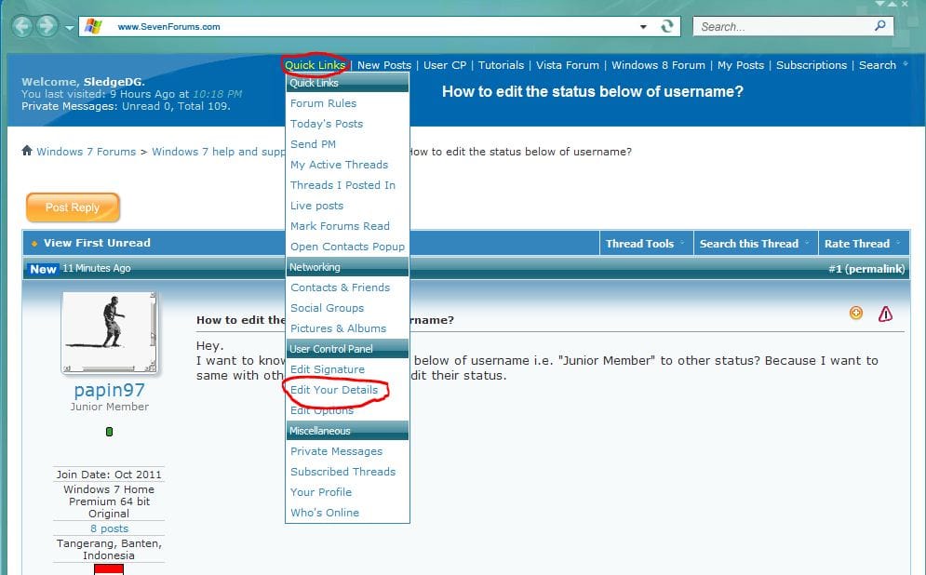Click the green online status indicator

(x=109, y=432)
